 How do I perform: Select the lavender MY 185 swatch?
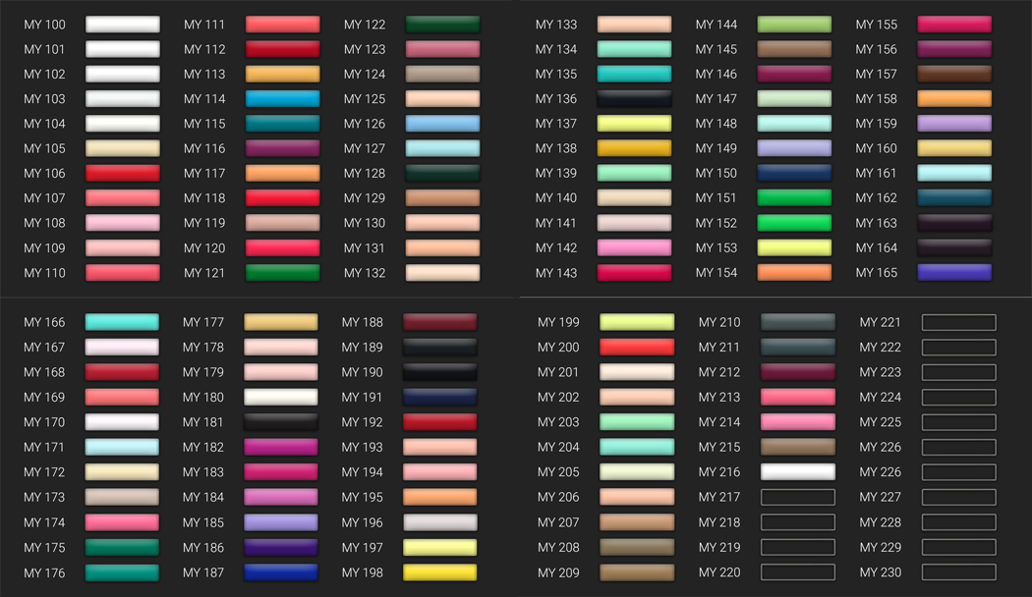coord(281,522)
